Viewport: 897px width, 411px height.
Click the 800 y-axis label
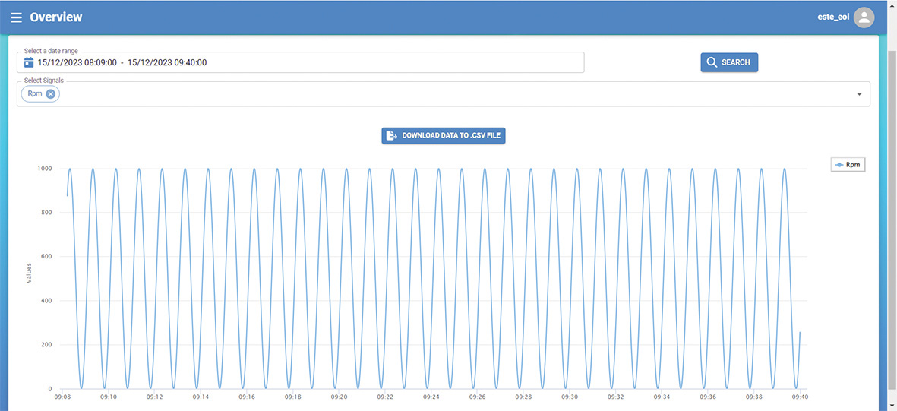(x=48, y=213)
